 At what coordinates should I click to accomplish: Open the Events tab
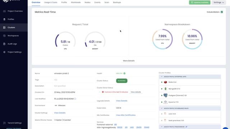[97, 3]
